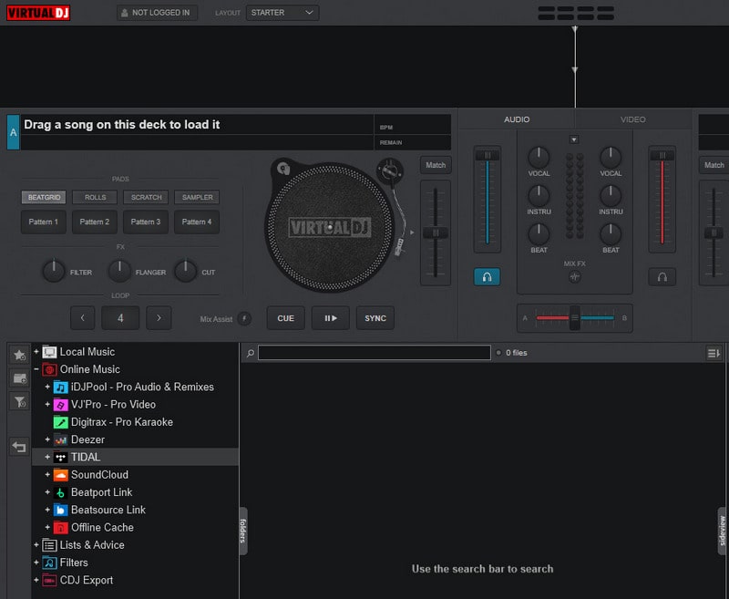Select the Offline Cache icon

click(60, 527)
